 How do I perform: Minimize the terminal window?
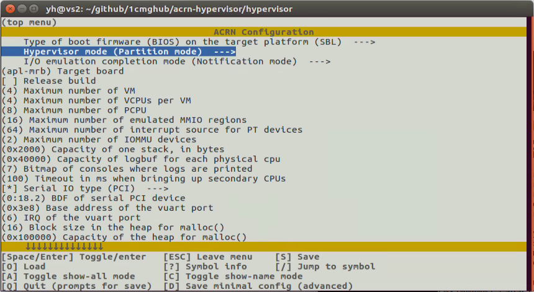click(22, 9)
